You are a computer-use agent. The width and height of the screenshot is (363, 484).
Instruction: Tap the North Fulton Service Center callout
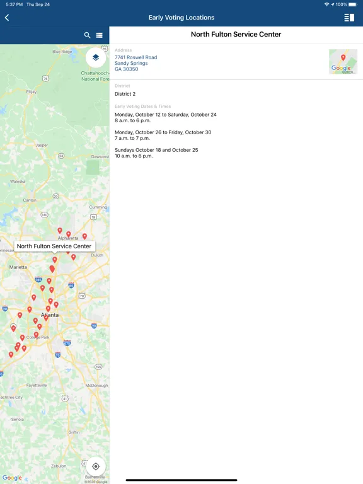tap(54, 246)
